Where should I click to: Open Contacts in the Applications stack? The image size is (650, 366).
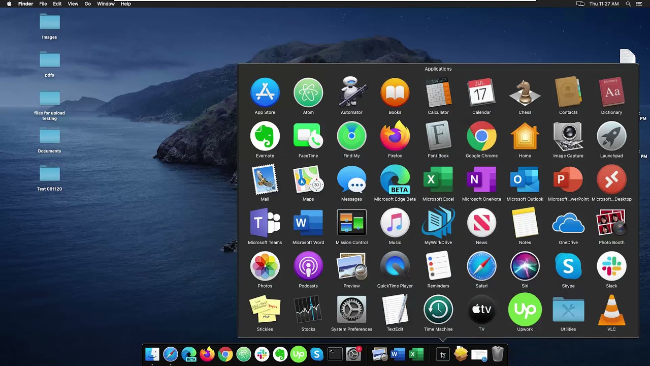click(x=568, y=93)
